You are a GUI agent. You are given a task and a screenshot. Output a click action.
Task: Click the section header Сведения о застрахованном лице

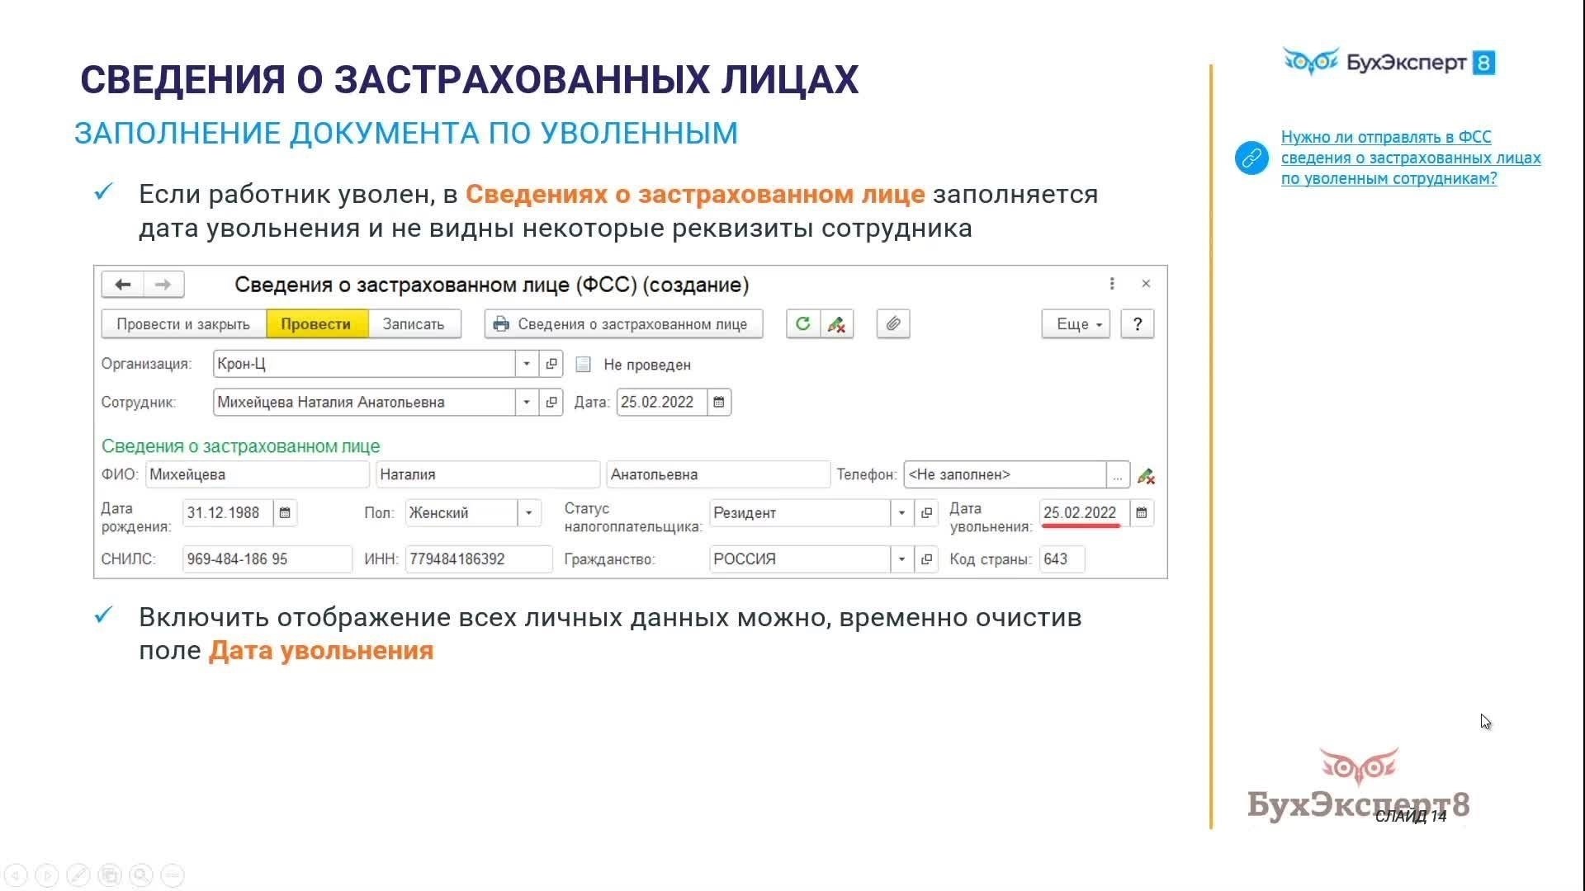(241, 446)
